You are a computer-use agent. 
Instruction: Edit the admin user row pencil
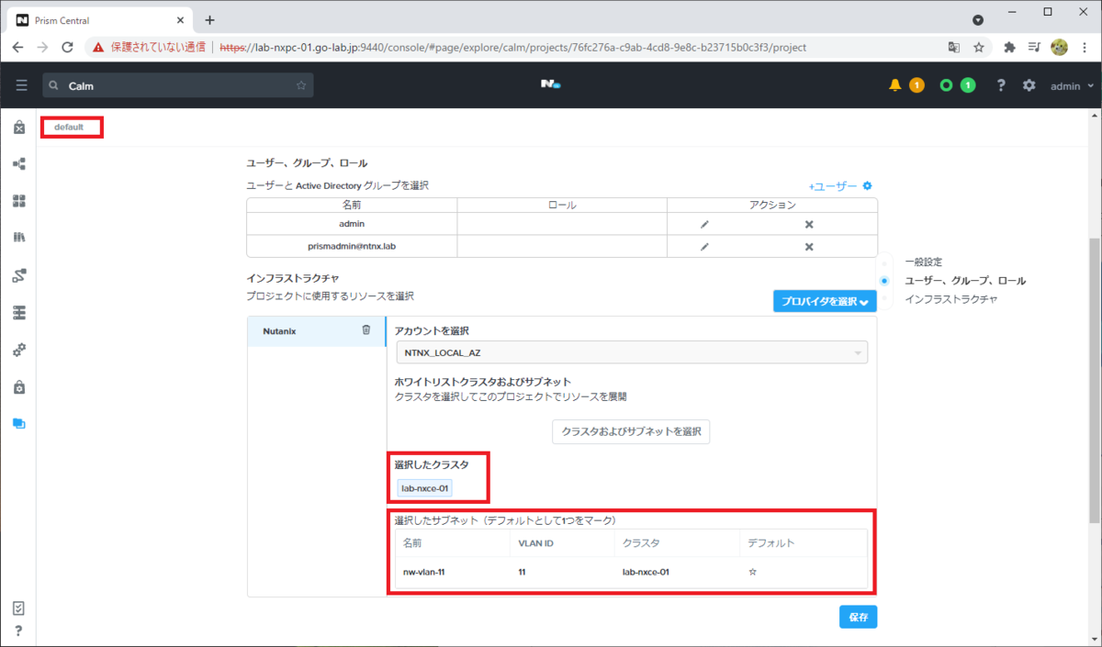(704, 224)
